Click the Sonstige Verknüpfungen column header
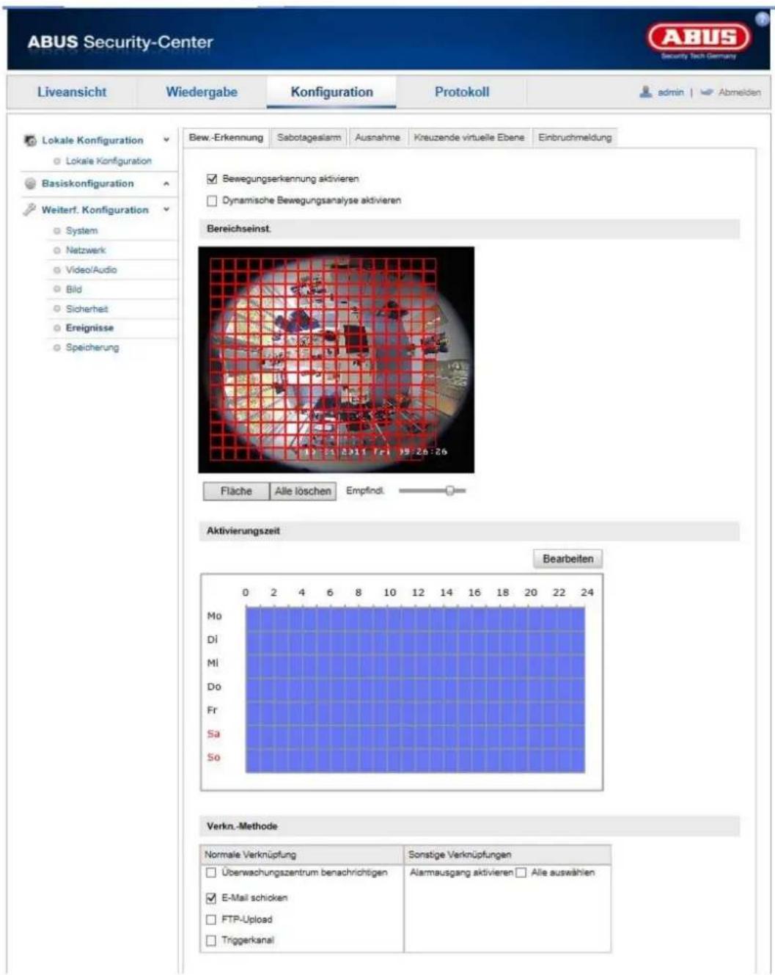This screenshot has width=775, height=975. (507, 855)
